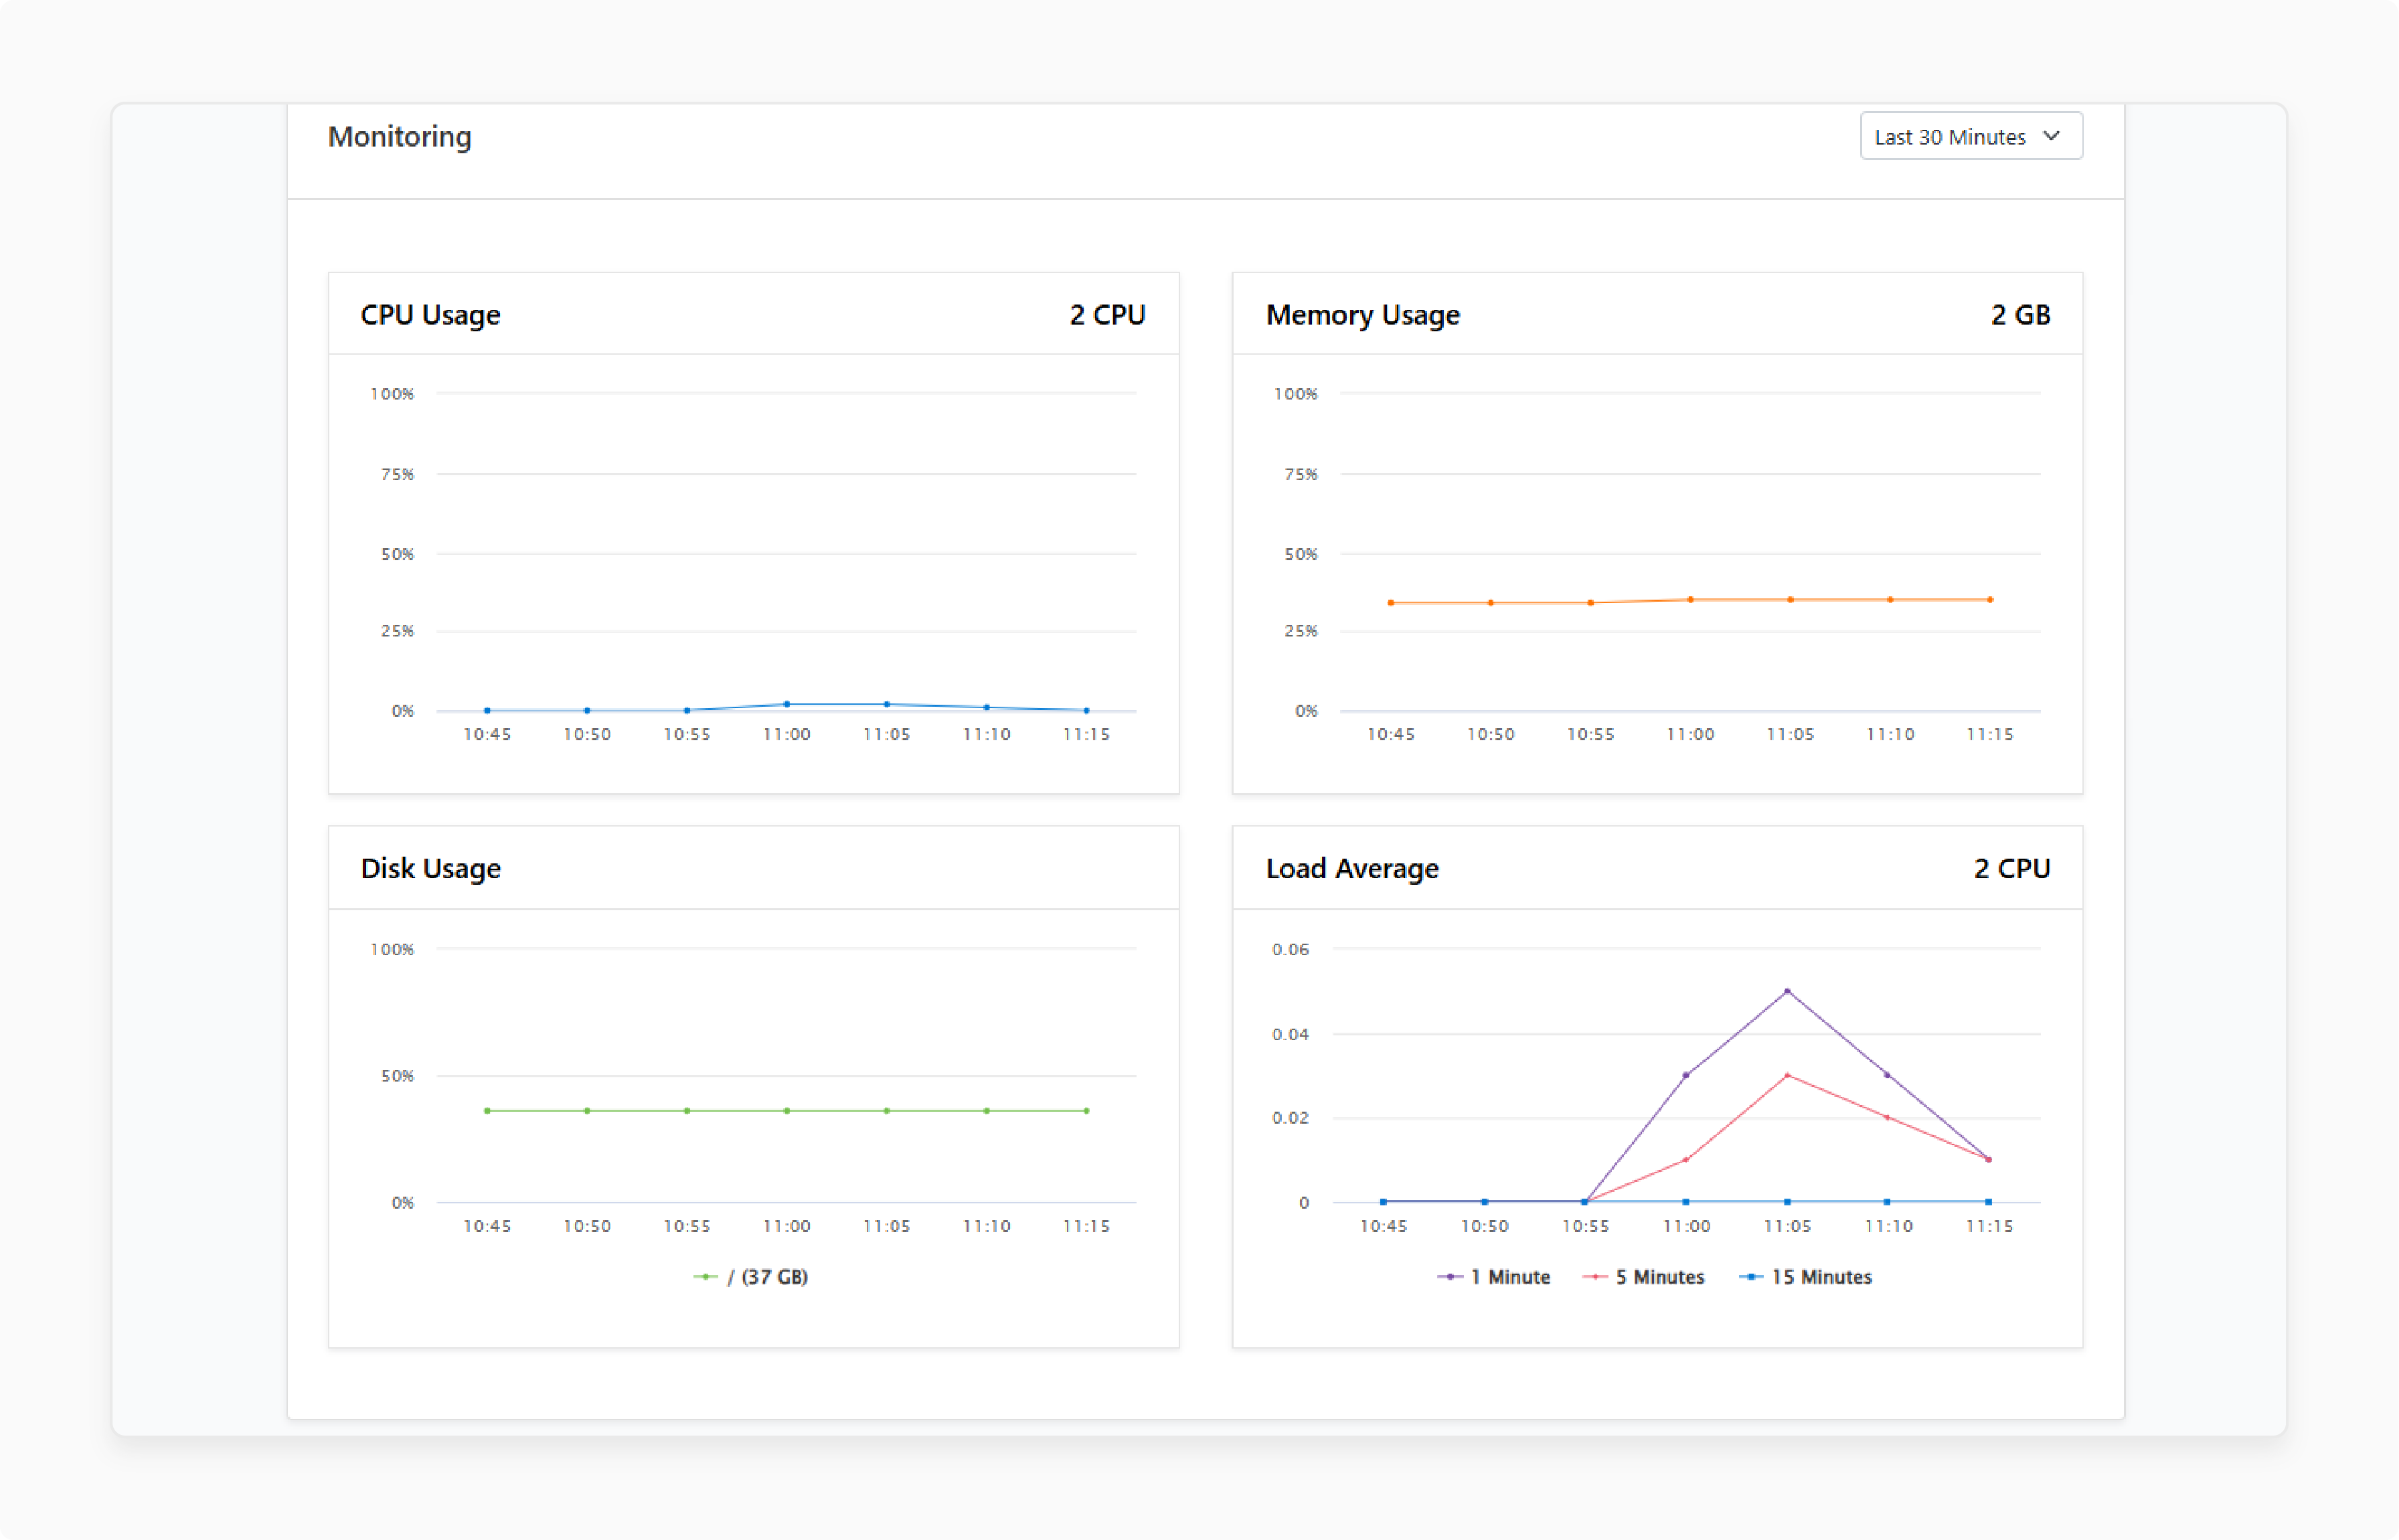The image size is (2399, 1540).
Task: Select the CPU usage point at 11:00
Action: [x=787, y=704]
